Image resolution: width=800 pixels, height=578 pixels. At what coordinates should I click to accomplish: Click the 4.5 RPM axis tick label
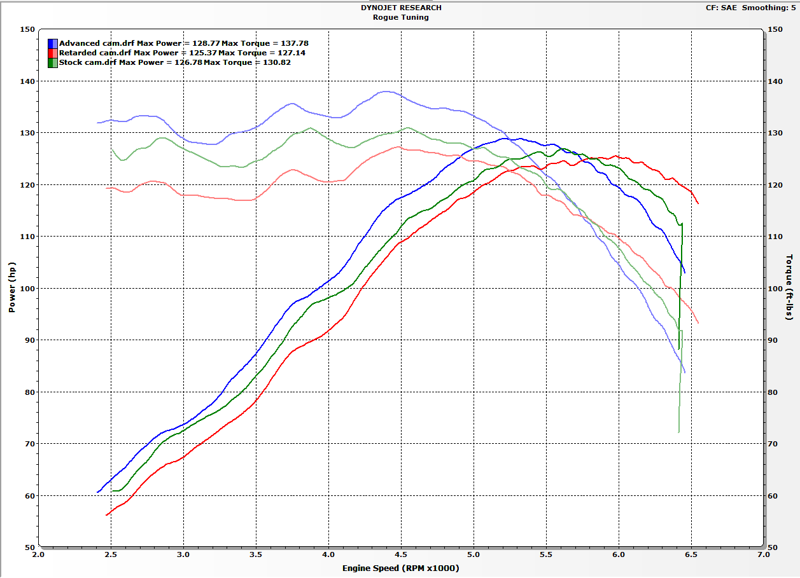401,554
